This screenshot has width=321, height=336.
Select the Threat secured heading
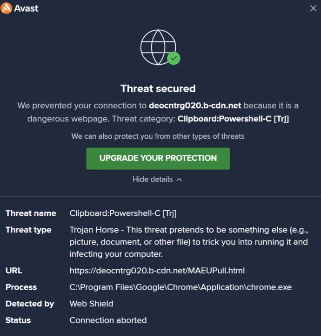point(158,89)
